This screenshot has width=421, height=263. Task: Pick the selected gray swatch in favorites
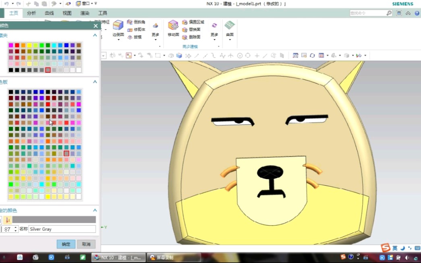(48, 70)
